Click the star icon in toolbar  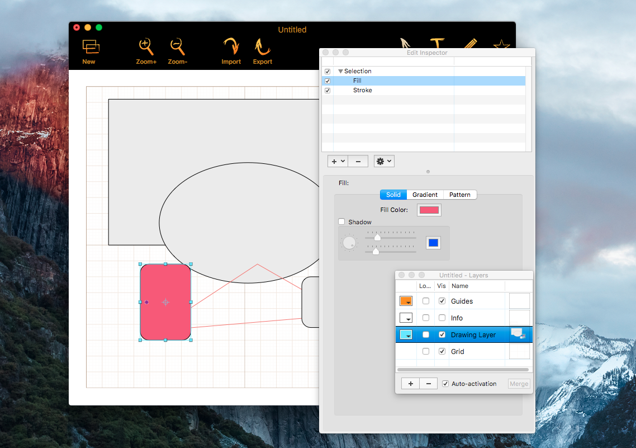point(501,45)
